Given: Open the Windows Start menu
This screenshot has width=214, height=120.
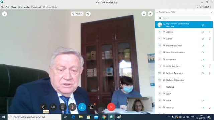Looking at the screenshot, I should pos(4,117).
